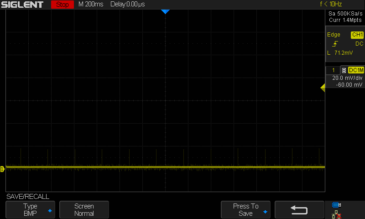
Task: Click the 20.0 mV/div vertical scale
Action: 347,78
